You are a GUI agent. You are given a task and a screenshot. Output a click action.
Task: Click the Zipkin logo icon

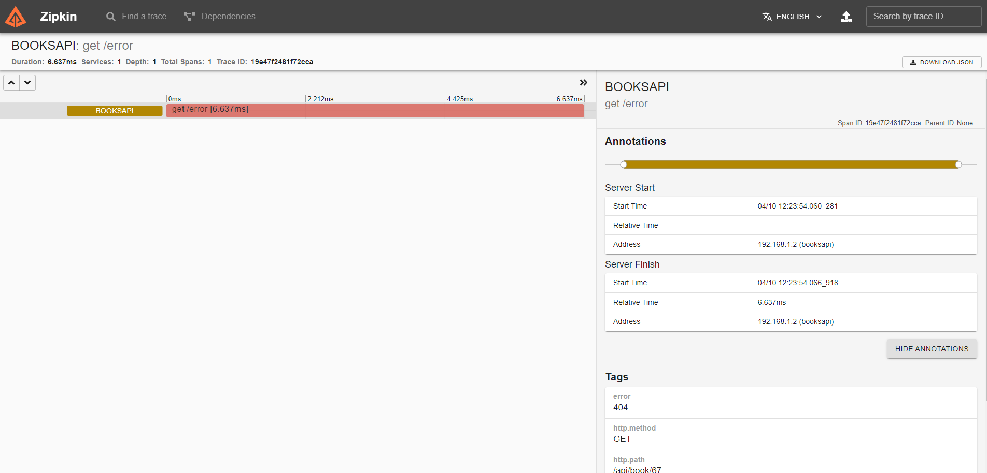[16, 17]
